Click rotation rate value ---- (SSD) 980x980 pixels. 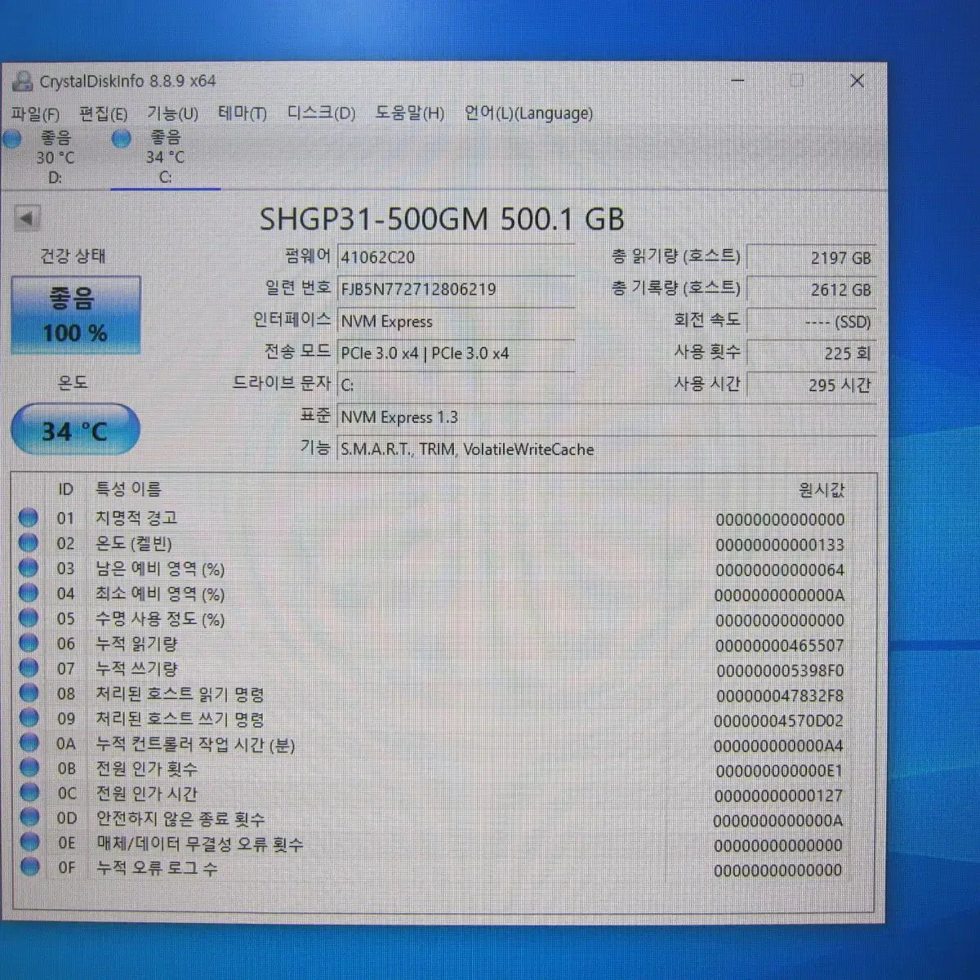click(811, 322)
